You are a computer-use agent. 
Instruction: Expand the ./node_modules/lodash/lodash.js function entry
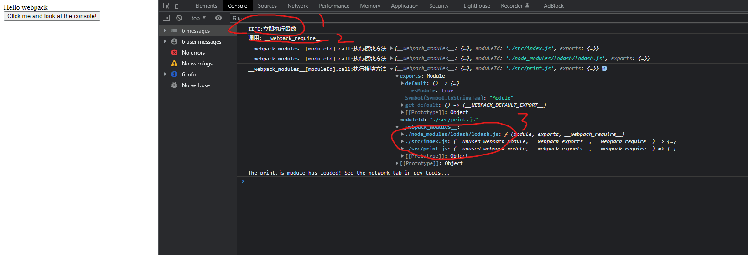click(402, 135)
